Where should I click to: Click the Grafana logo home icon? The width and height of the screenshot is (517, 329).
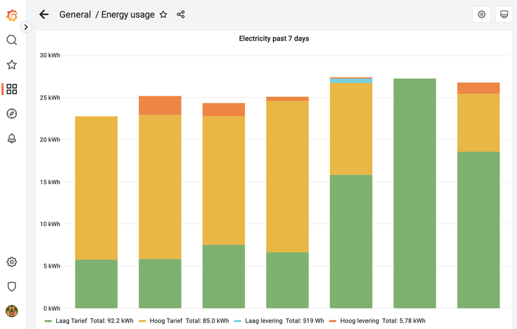pyautogui.click(x=12, y=15)
